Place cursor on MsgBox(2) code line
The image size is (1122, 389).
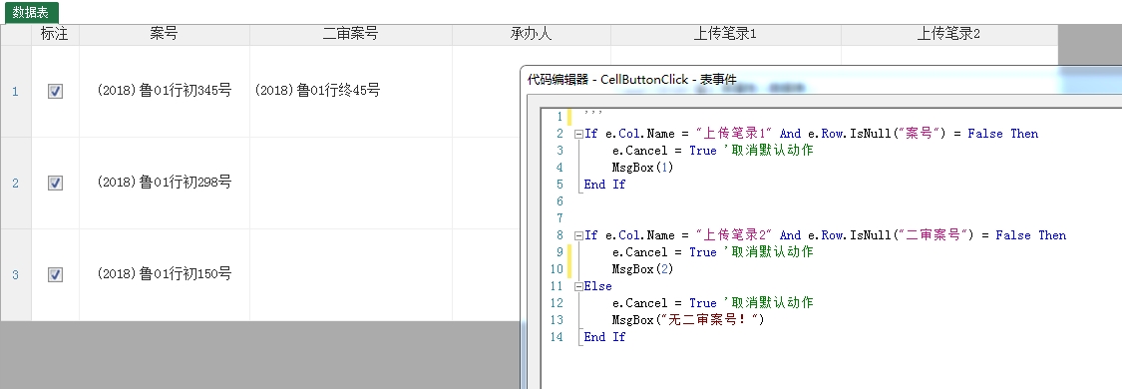coord(642,269)
